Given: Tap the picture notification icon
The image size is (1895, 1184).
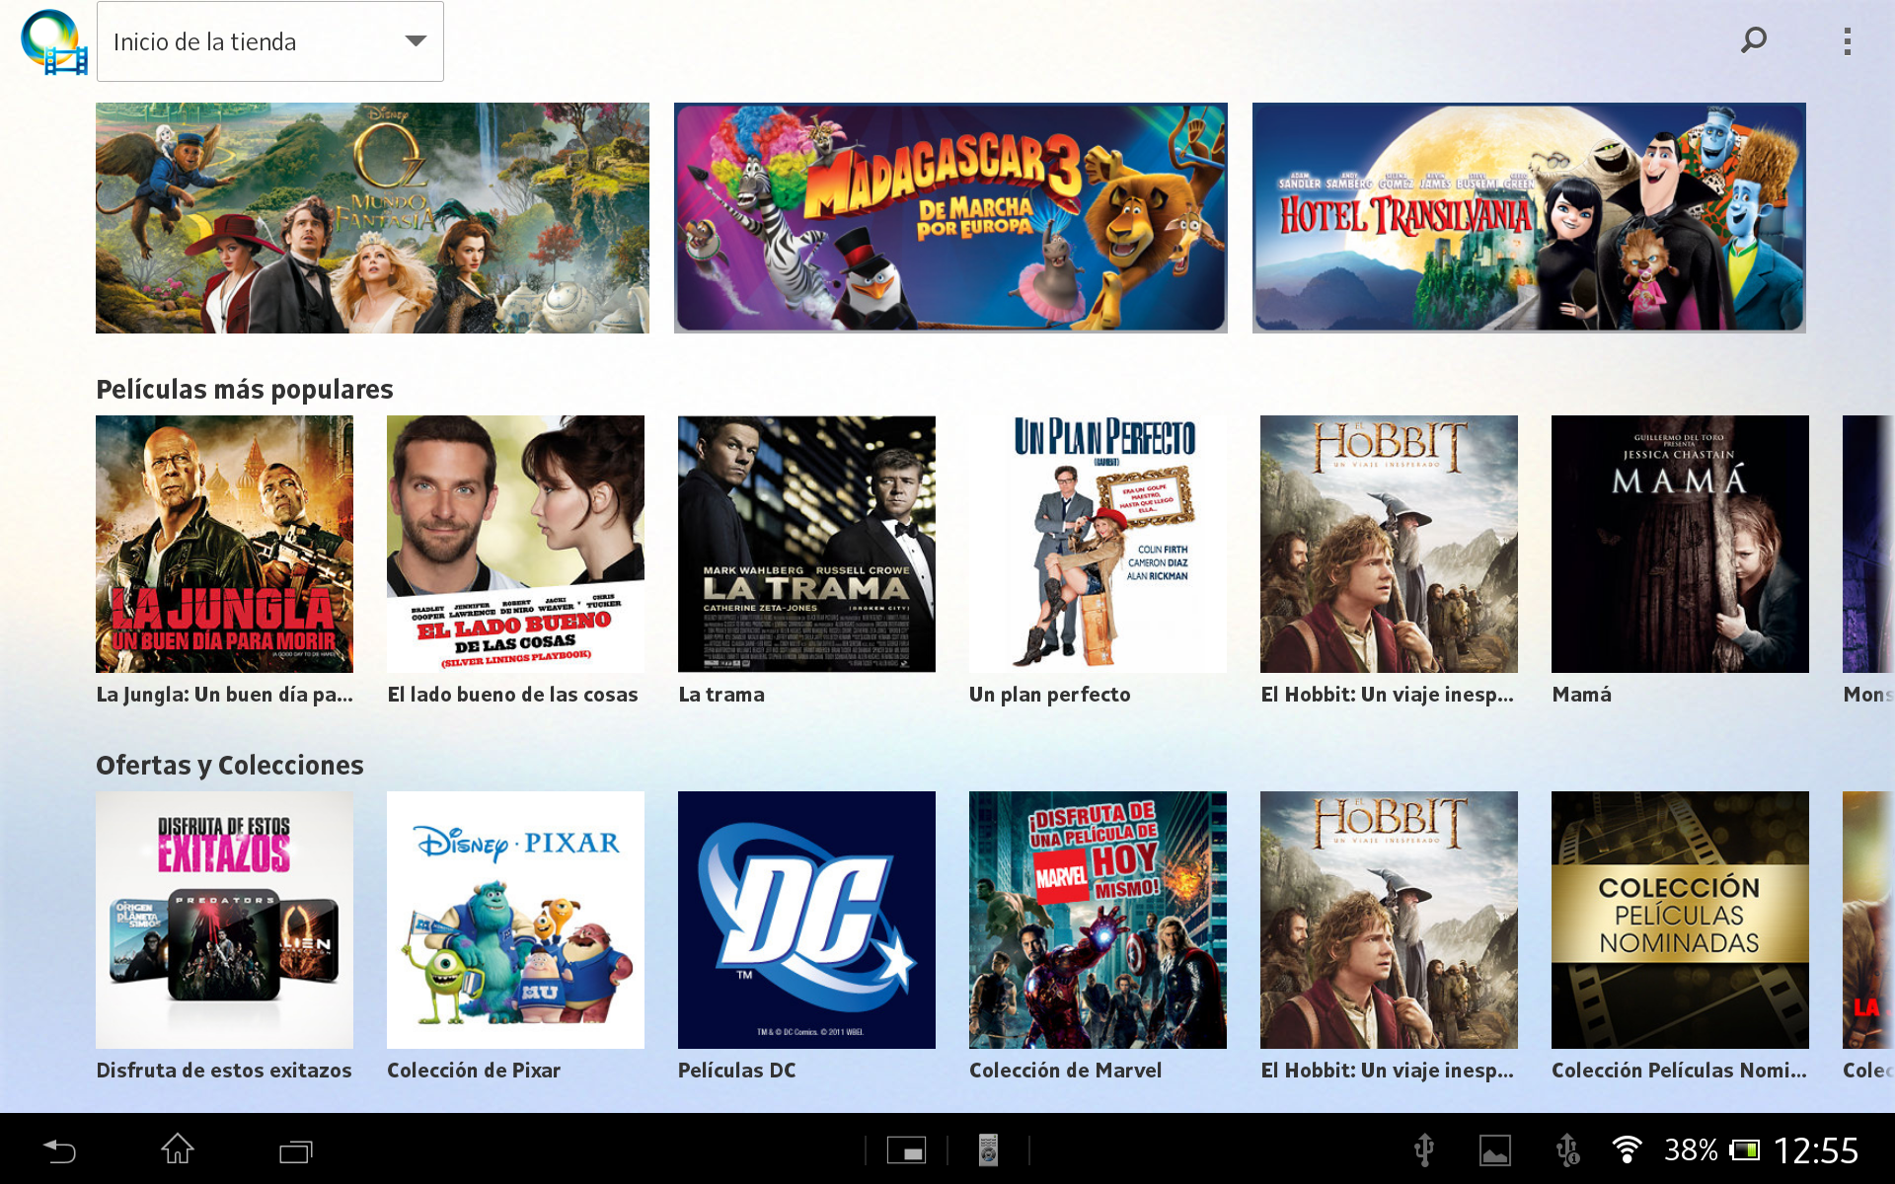Looking at the screenshot, I should [1494, 1150].
